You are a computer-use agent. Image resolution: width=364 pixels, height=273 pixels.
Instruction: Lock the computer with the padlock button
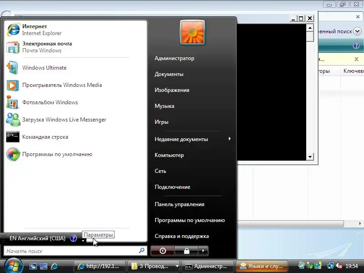187,251
